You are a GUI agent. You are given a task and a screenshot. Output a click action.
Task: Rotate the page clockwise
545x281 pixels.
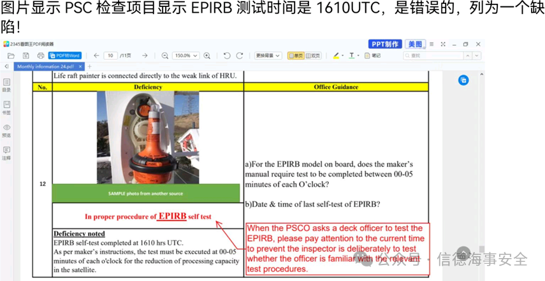240,55
